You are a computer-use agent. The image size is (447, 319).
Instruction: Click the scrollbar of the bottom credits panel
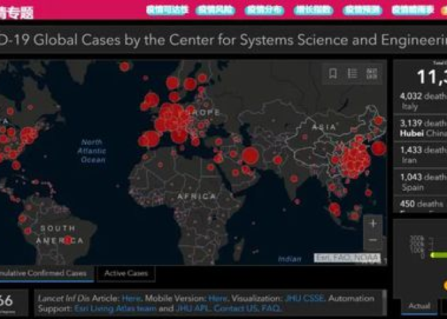[x=384, y=302]
